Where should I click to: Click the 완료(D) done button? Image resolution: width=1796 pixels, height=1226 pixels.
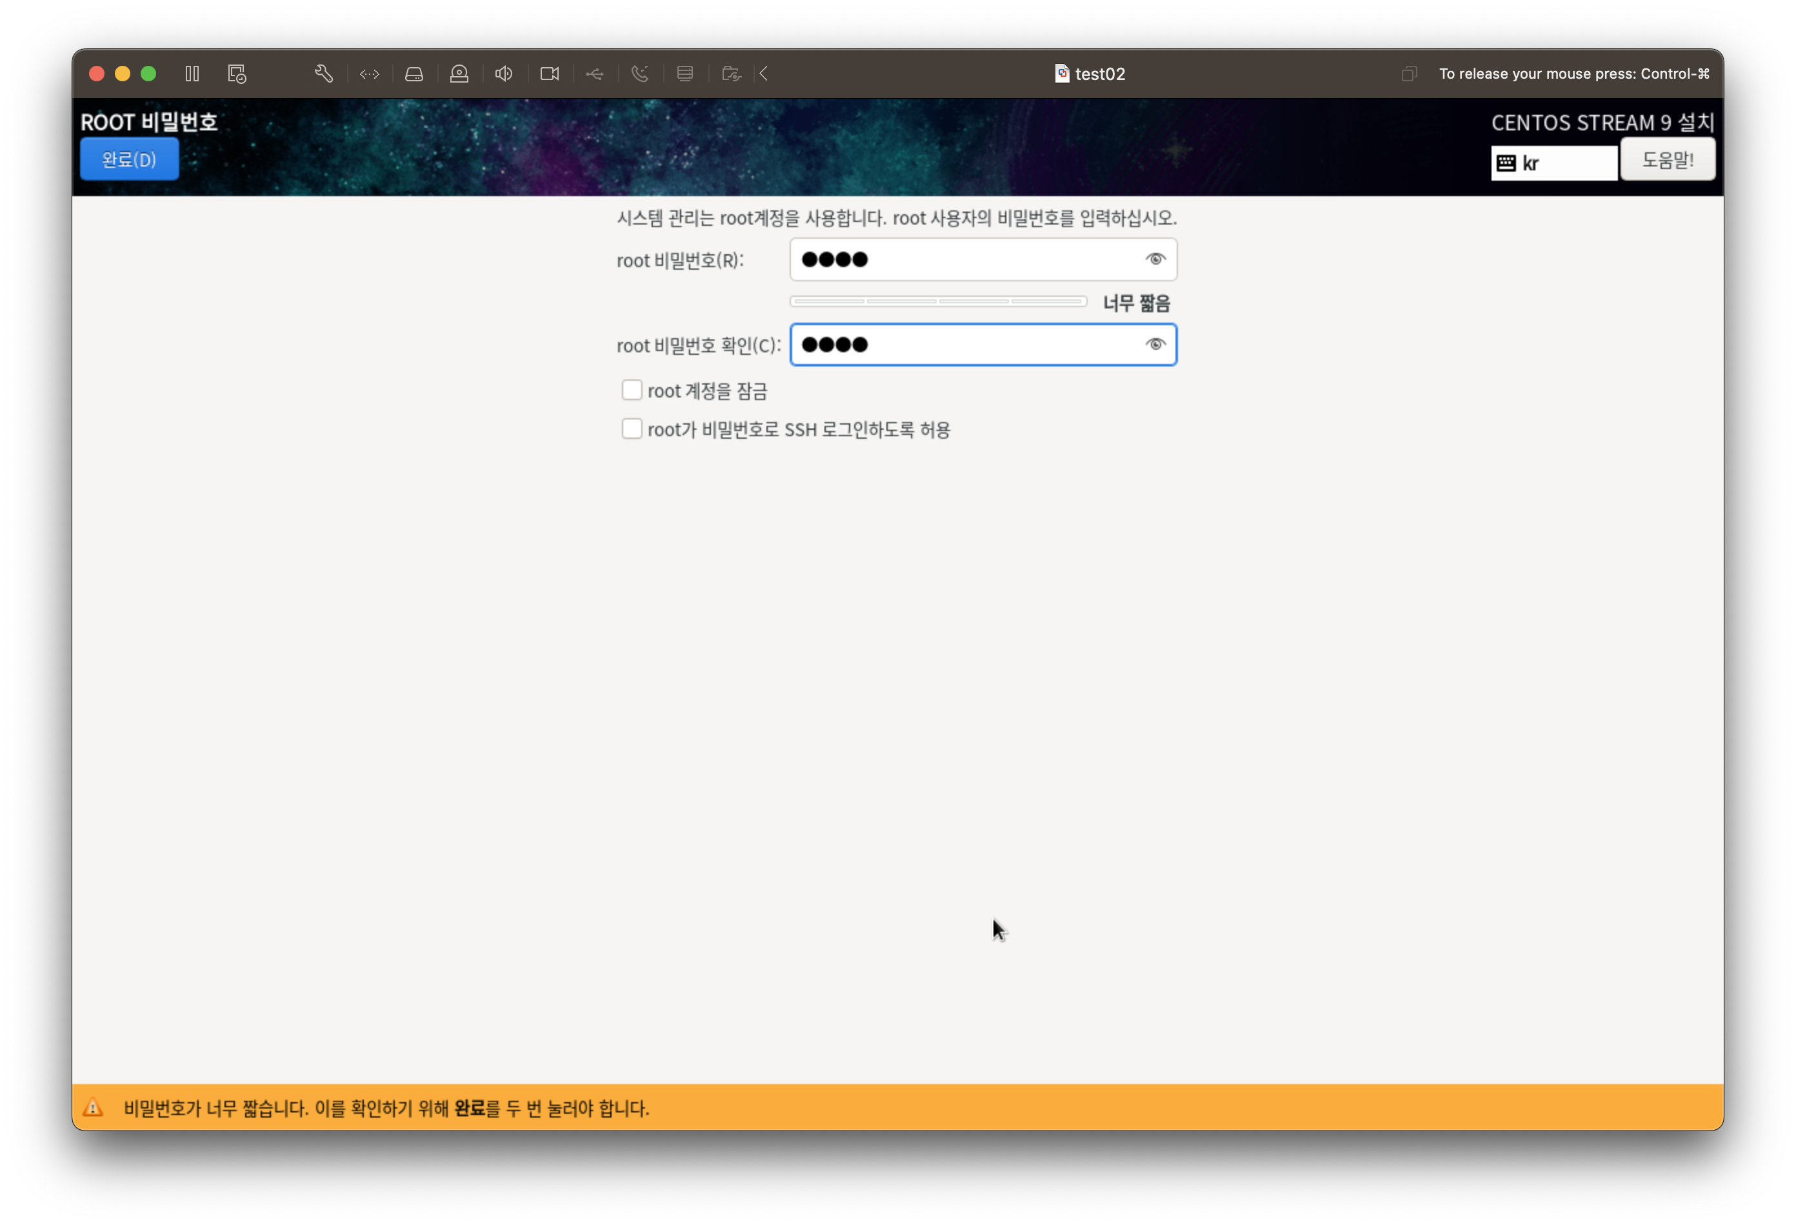129,159
